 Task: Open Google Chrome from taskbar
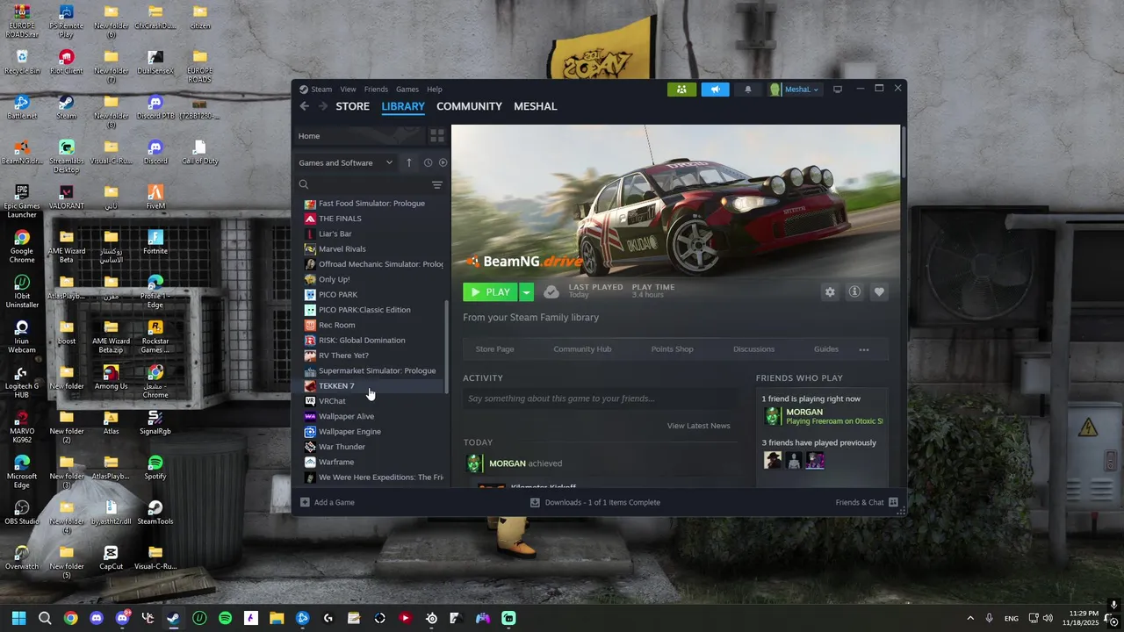[x=70, y=618]
